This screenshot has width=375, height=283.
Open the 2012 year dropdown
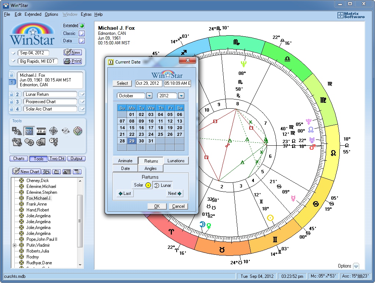click(x=181, y=96)
